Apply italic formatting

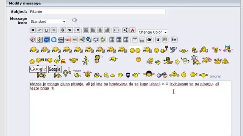point(39,30)
